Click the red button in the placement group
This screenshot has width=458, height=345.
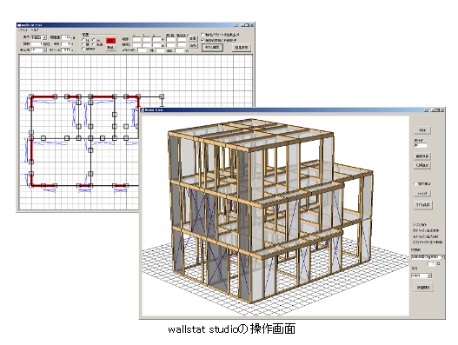click(110, 41)
